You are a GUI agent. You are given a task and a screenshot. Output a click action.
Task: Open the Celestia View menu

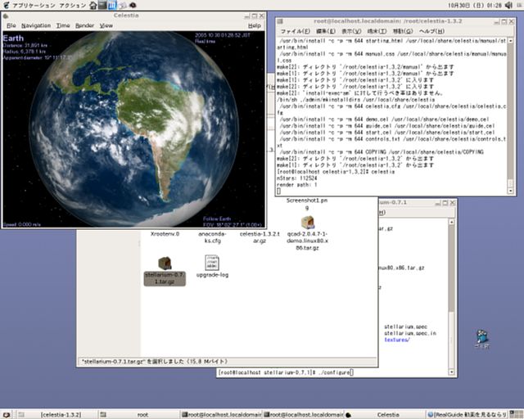coord(106,25)
